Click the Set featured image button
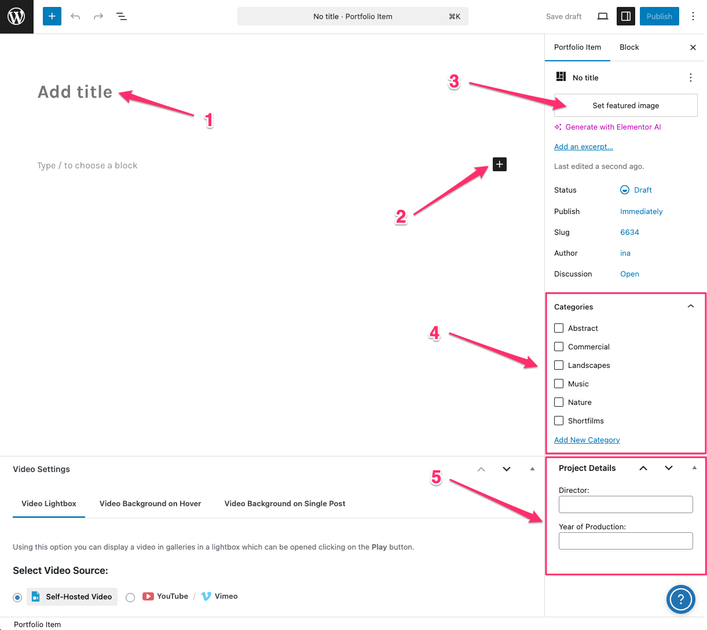The image size is (707, 630). (x=625, y=105)
